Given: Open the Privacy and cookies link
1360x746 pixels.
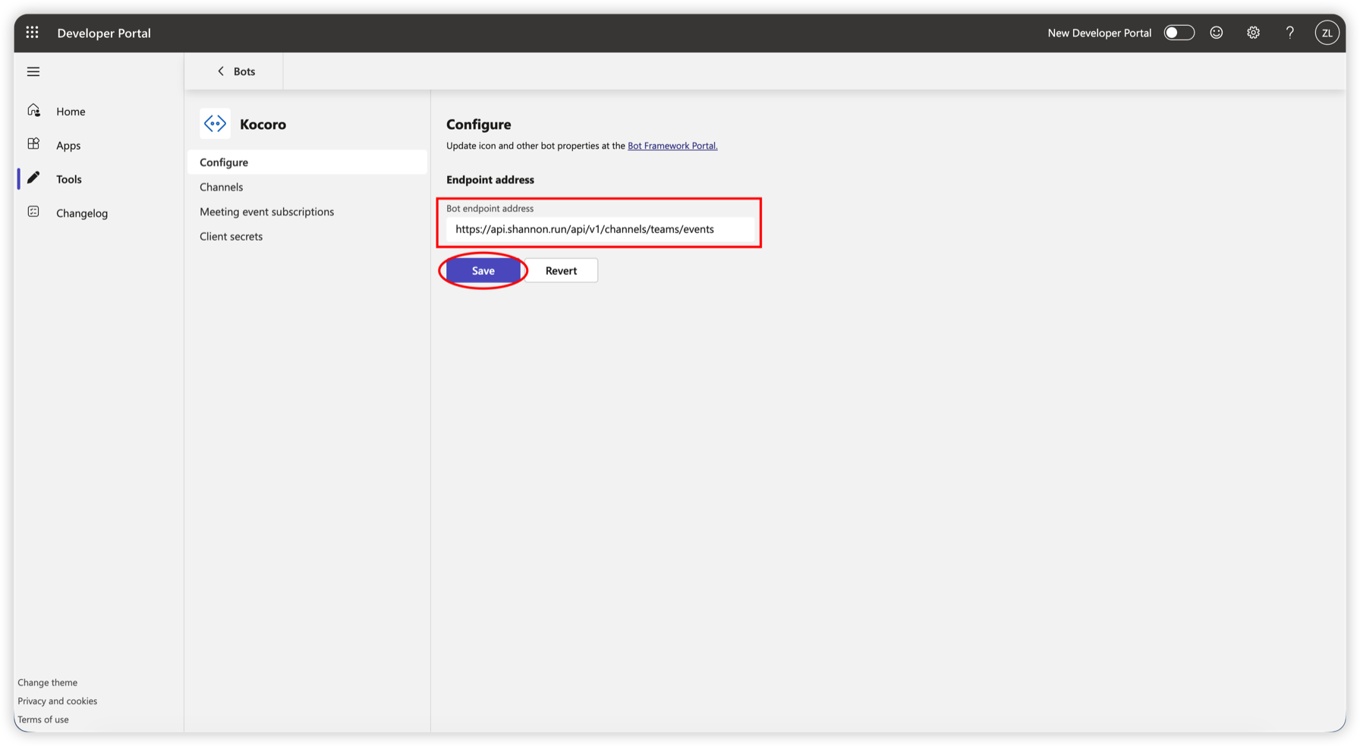Looking at the screenshot, I should [x=58, y=700].
